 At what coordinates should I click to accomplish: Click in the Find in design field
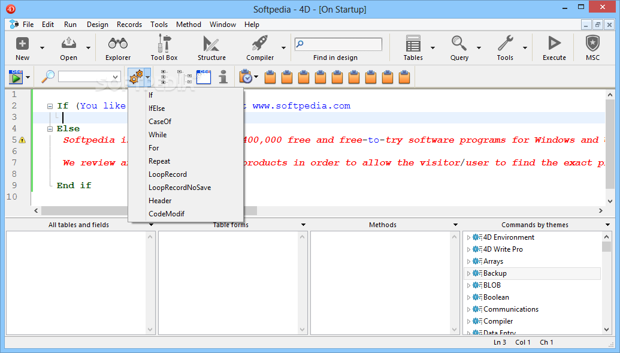(x=338, y=44)
